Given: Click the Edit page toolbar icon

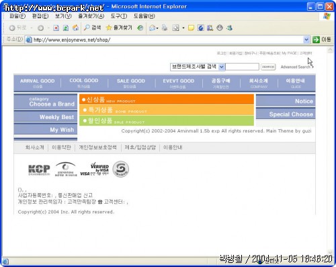Looking at the screenshot, I should tap(175, 28).
